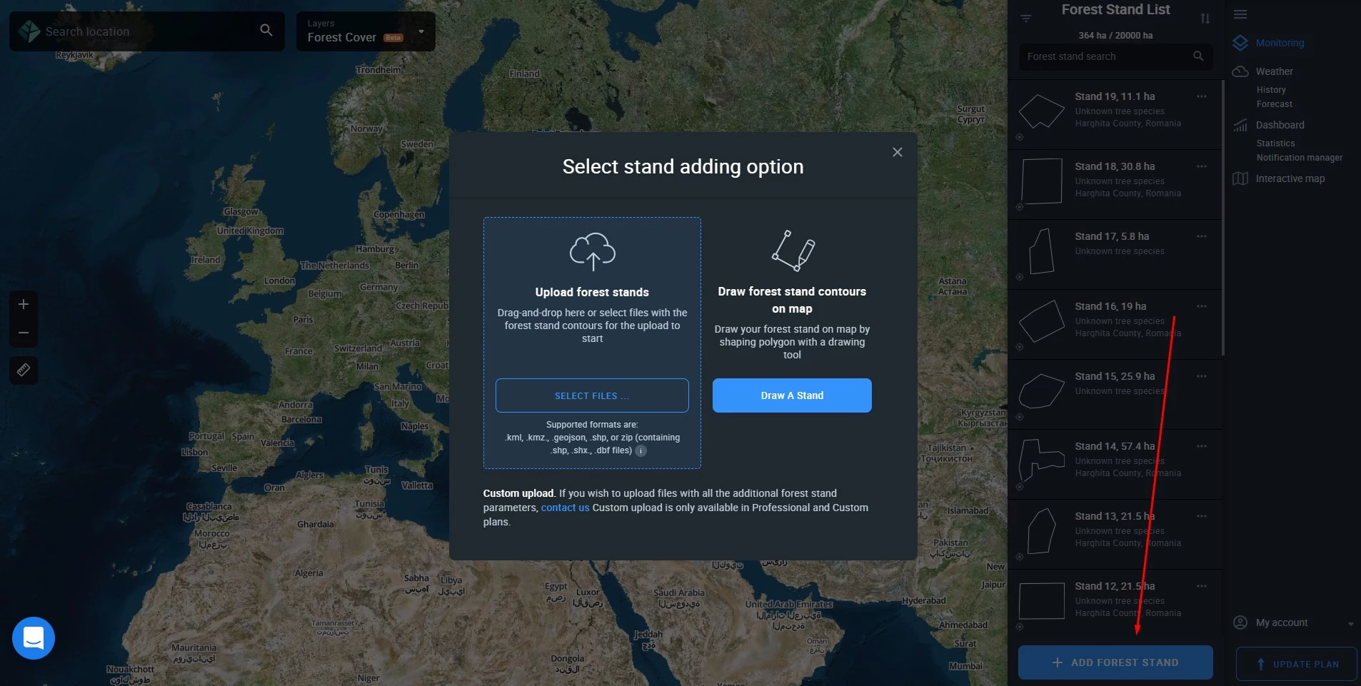1361x686 pixels.
Task: Click the sort arrows in Forest Stand List
Action: (1205, 19)
